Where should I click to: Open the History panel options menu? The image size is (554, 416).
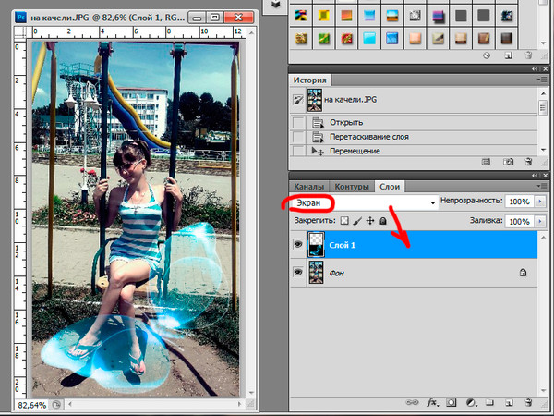click(540, 80)
